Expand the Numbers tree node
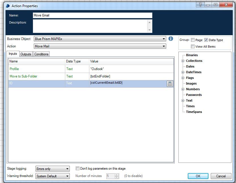Viewport: 236px width, 183px height. click(x=183, y=89)
